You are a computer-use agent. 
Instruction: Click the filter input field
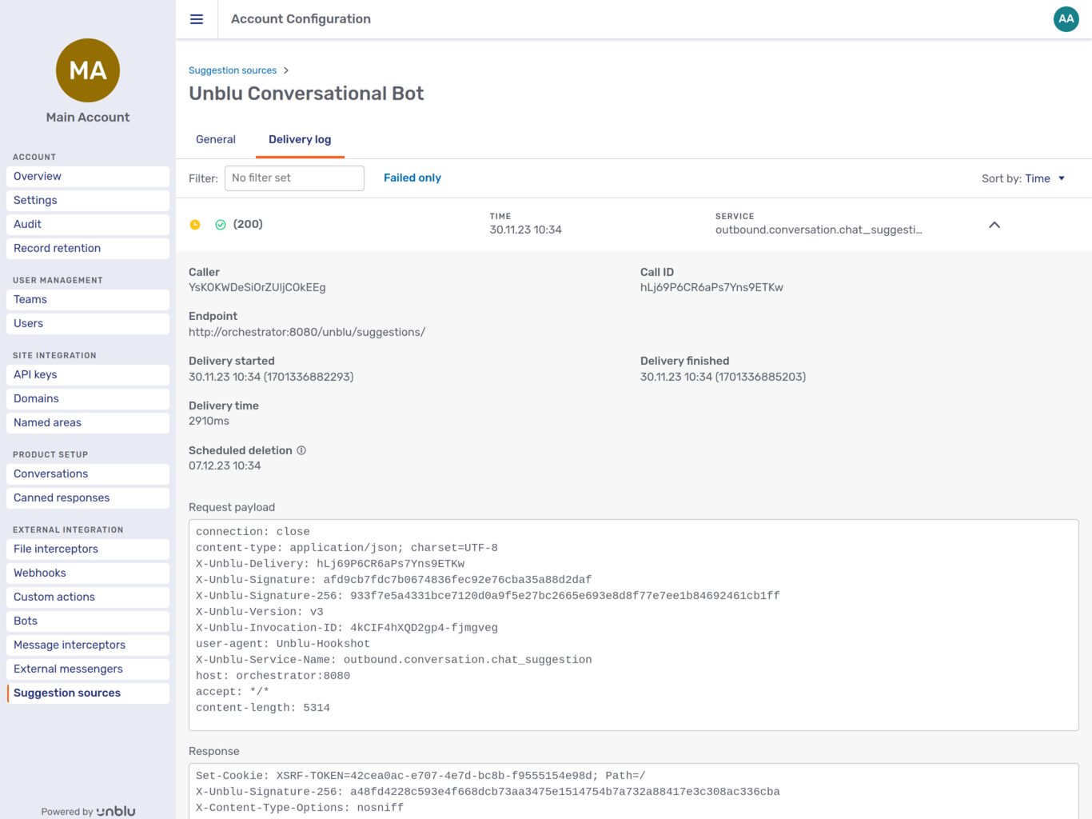(x=294, y=178)
